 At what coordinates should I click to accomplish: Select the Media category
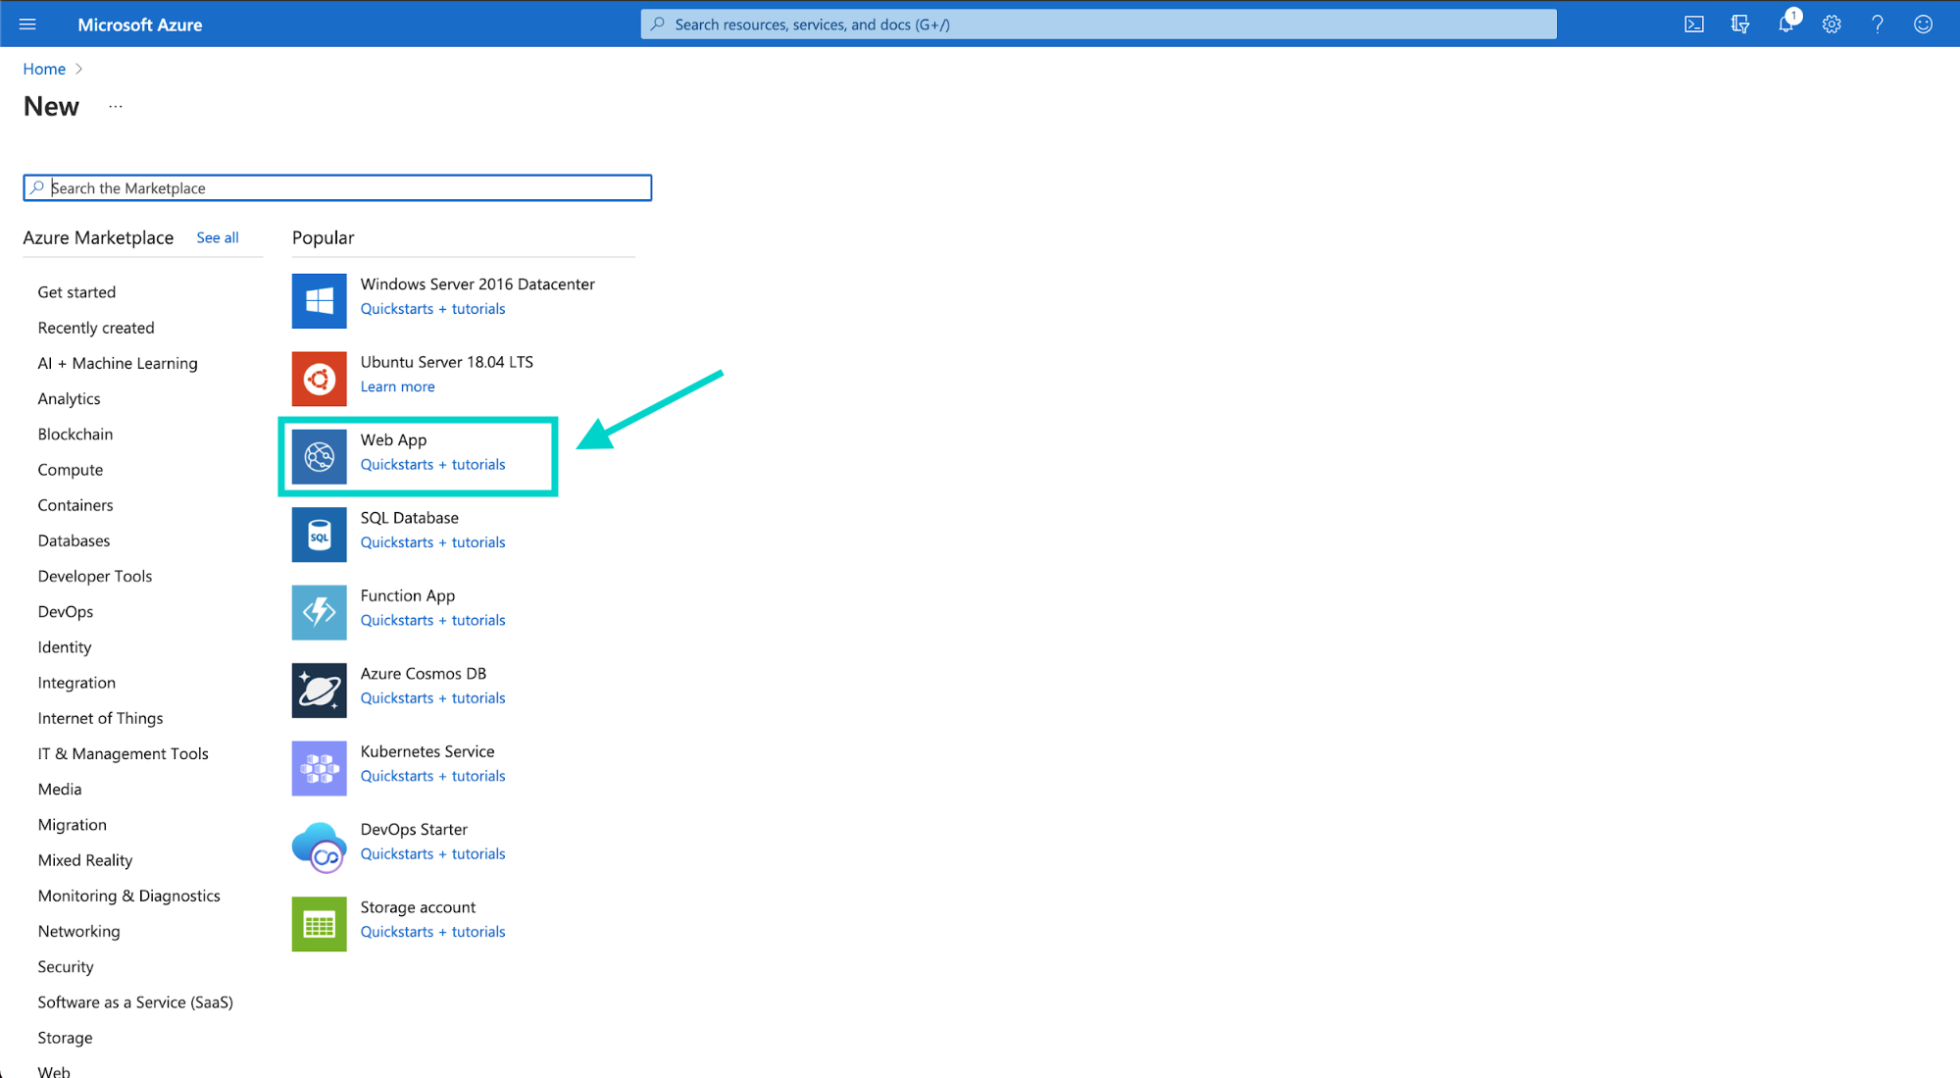coord(60,789)
